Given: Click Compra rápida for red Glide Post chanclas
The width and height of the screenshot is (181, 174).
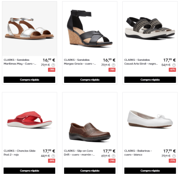Looking at the screenshot, I should (29, 171).
